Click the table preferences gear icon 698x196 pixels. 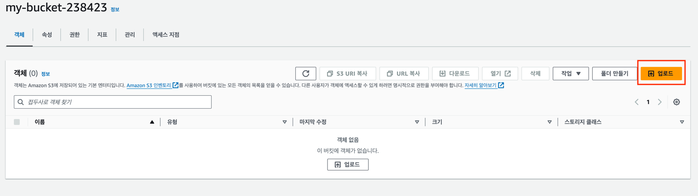[x=676, y=102]
